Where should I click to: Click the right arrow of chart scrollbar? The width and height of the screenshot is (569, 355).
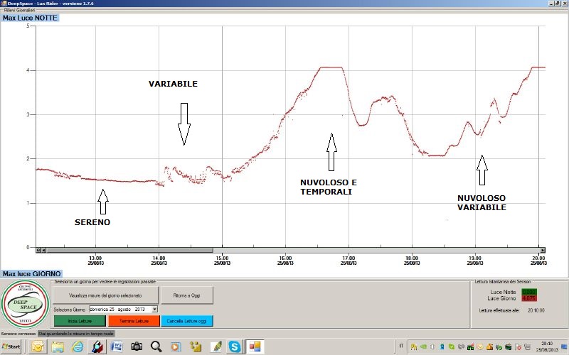pyautogui.click(x=543, y=250)
